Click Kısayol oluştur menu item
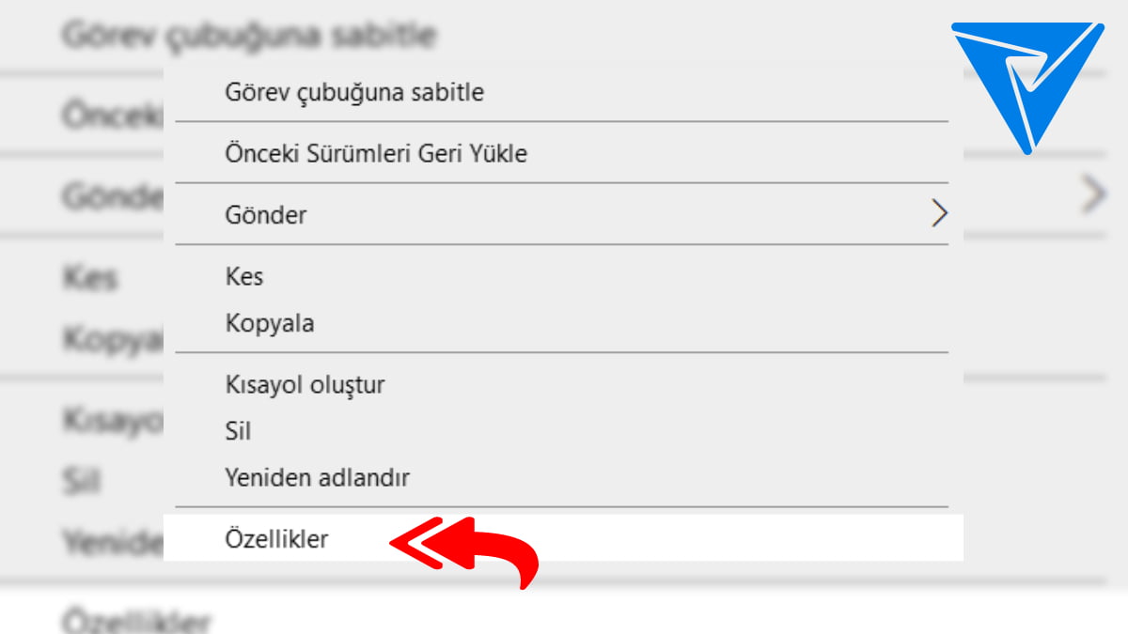The height and width of the screenshot is (634, 1128). (305, 385)
